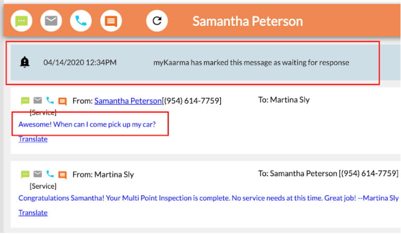Click the gray email icon in header

pyautogui.click(x=51, y=21)
